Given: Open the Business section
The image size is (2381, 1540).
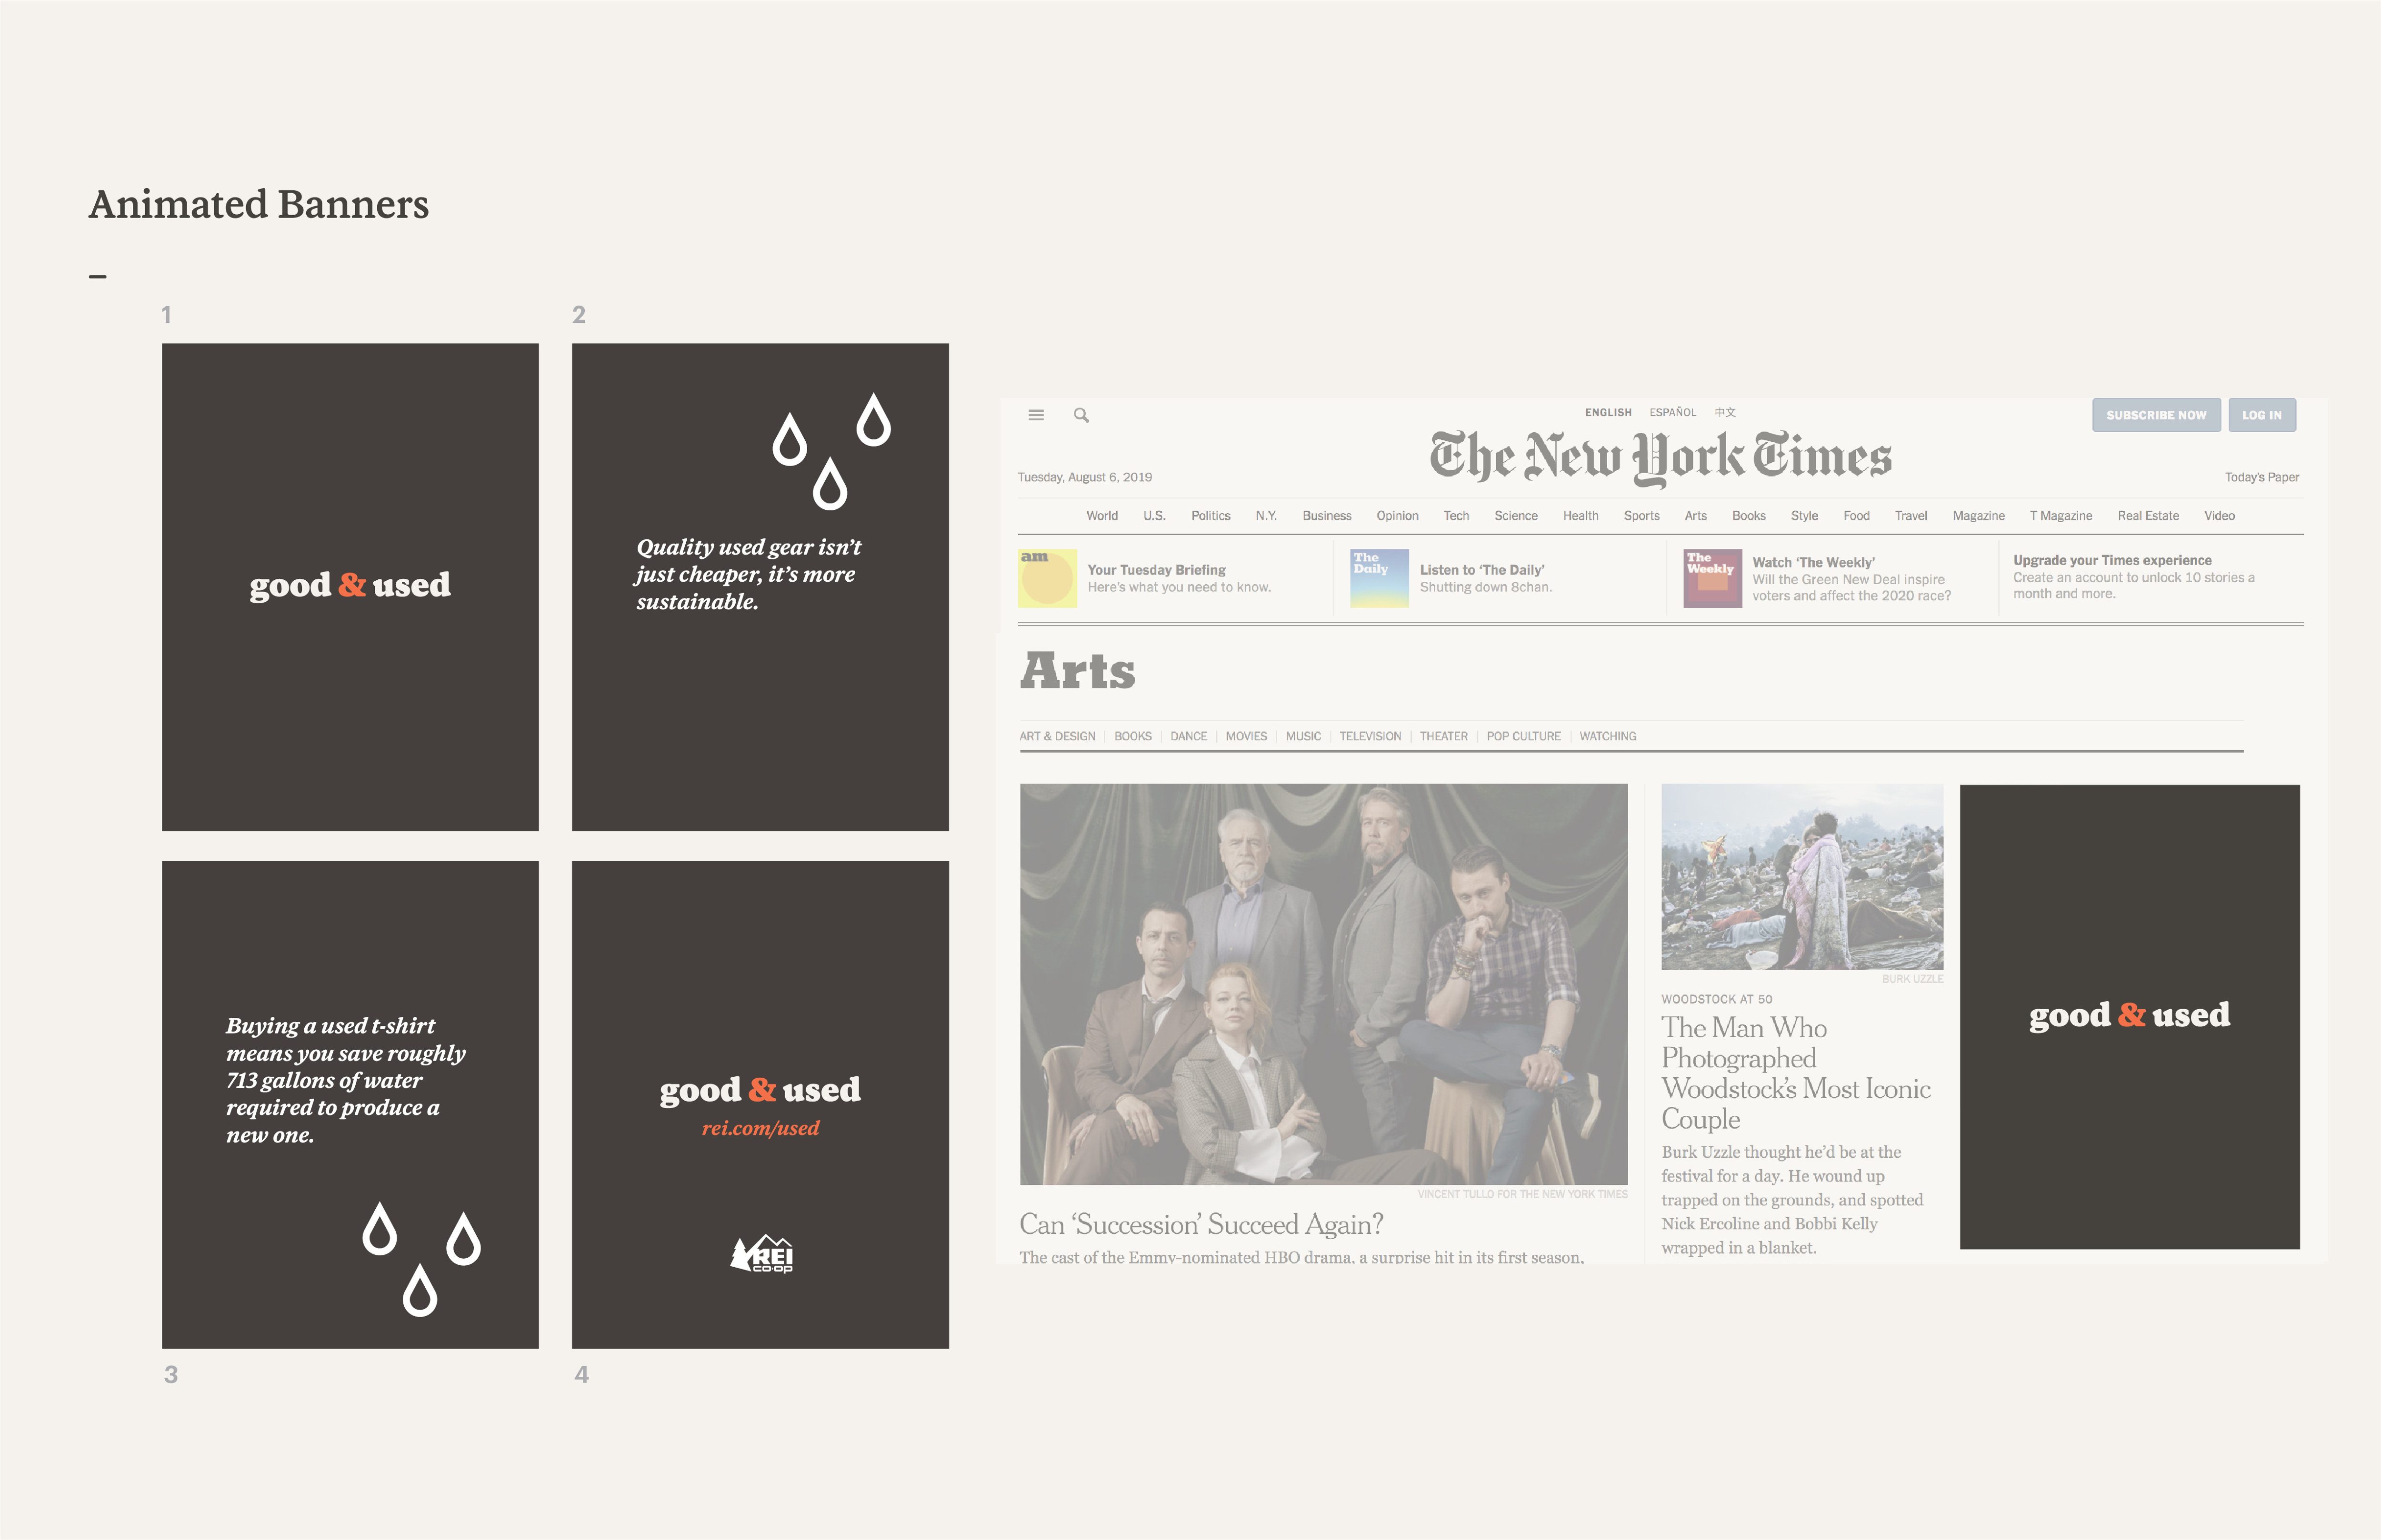Looking at the screenshot, I should 1327,516.
